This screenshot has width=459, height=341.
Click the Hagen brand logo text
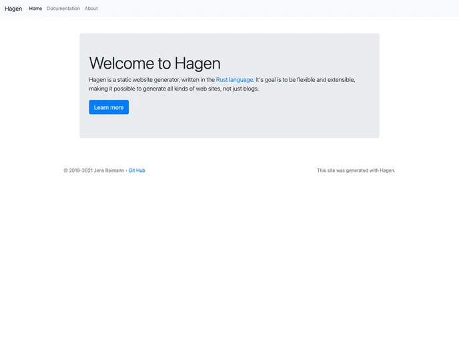13,9
